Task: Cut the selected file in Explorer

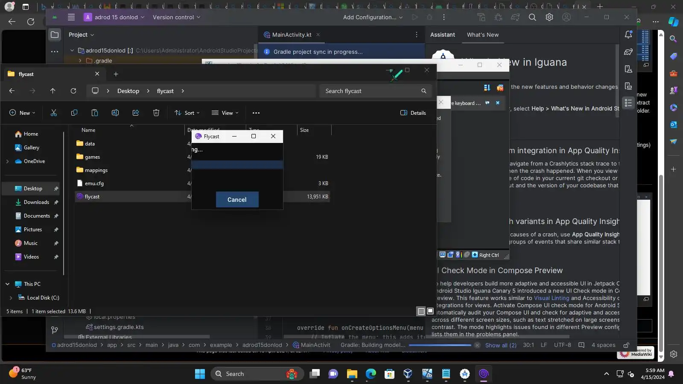Action: point(54,113)
